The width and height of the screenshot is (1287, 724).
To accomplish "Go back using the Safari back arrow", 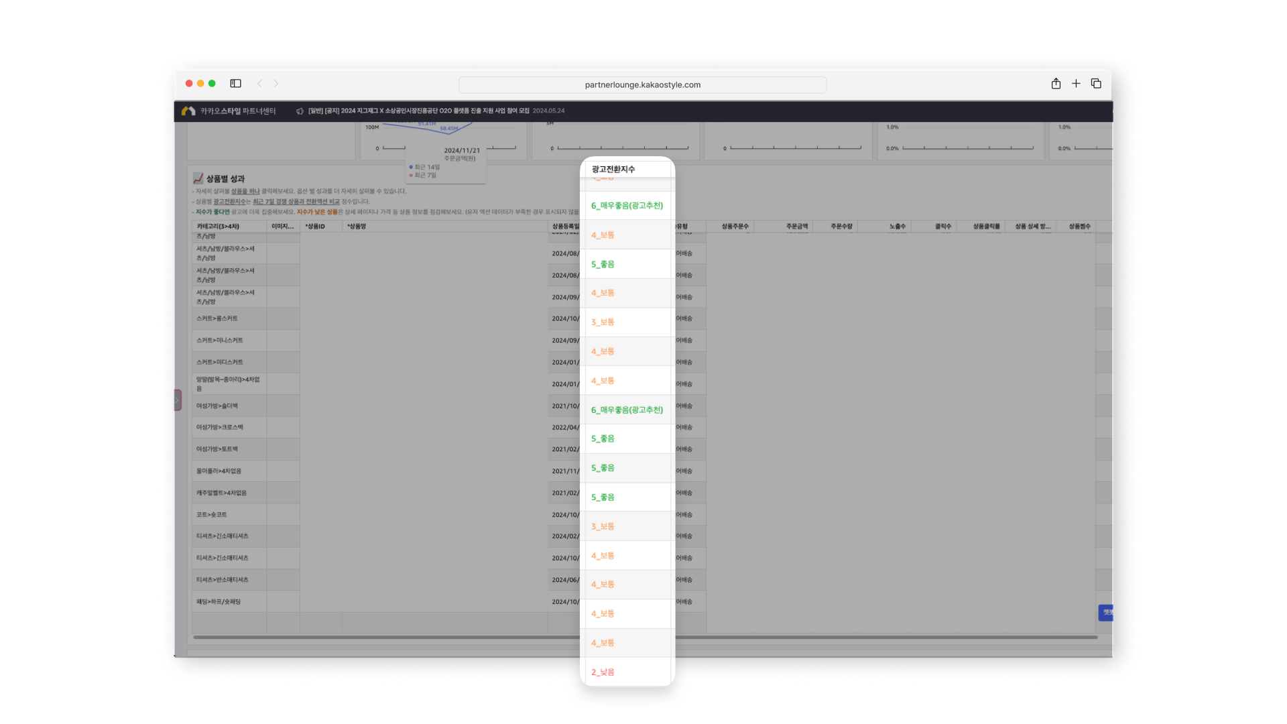I will click(x=259, y=84).
